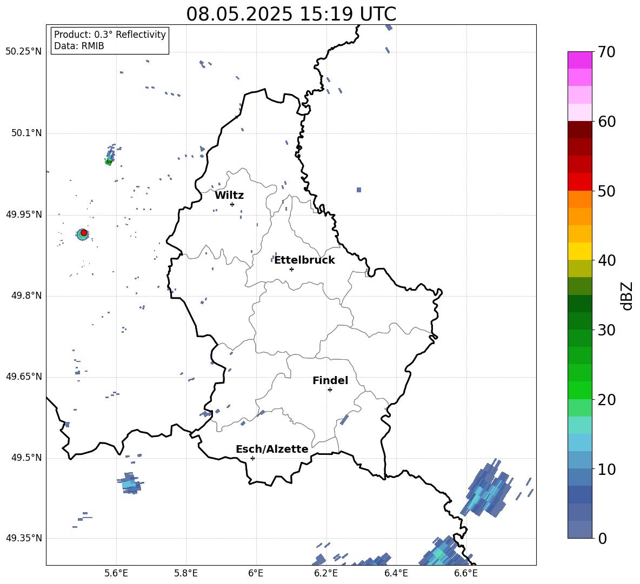Click the cross marker below Wiltz
This screenshot has width=640, height=584.
[x=232, y=204]
